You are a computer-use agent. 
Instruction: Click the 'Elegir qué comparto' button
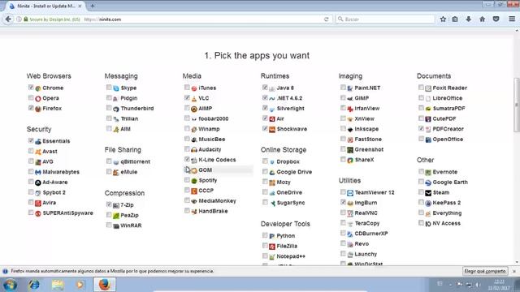[x=485, y=271]
